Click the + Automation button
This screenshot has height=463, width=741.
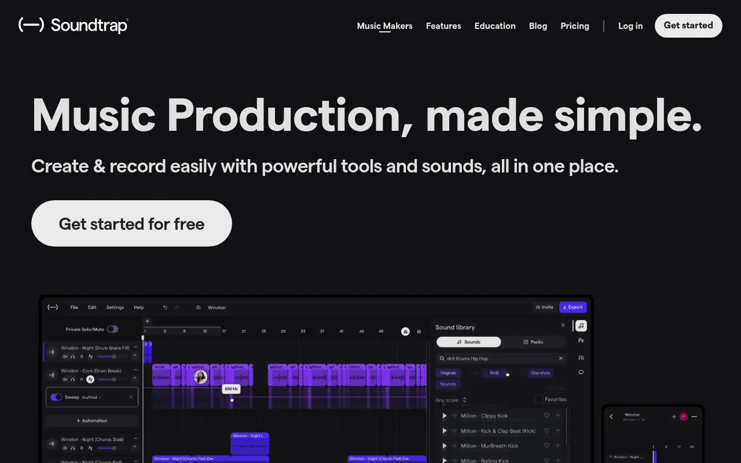coord(92,421)
